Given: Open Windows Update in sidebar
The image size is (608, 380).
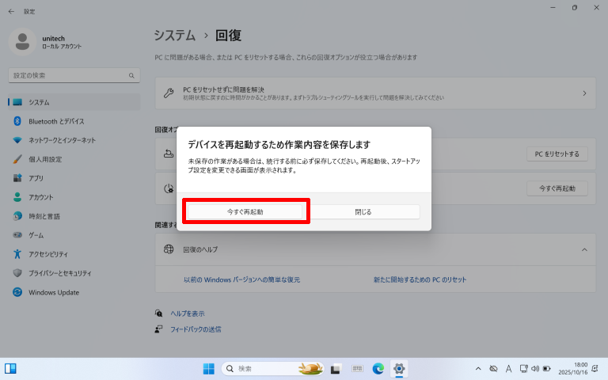Looking at the screenshot, I should click(x=53, y=292).
